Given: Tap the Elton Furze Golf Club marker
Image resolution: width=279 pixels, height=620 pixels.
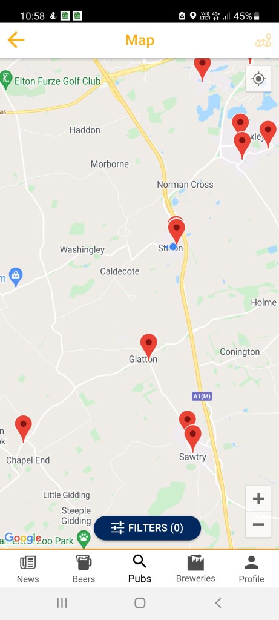Looking at the screenshot, I should point(6,81).
